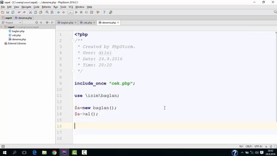
Task: Click the deneme.php breadcrumb in navigation bar
Action: (x=23, y=18)
